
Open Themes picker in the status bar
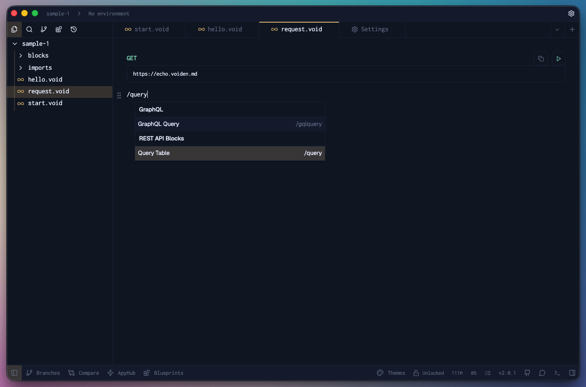click(391, 373)
